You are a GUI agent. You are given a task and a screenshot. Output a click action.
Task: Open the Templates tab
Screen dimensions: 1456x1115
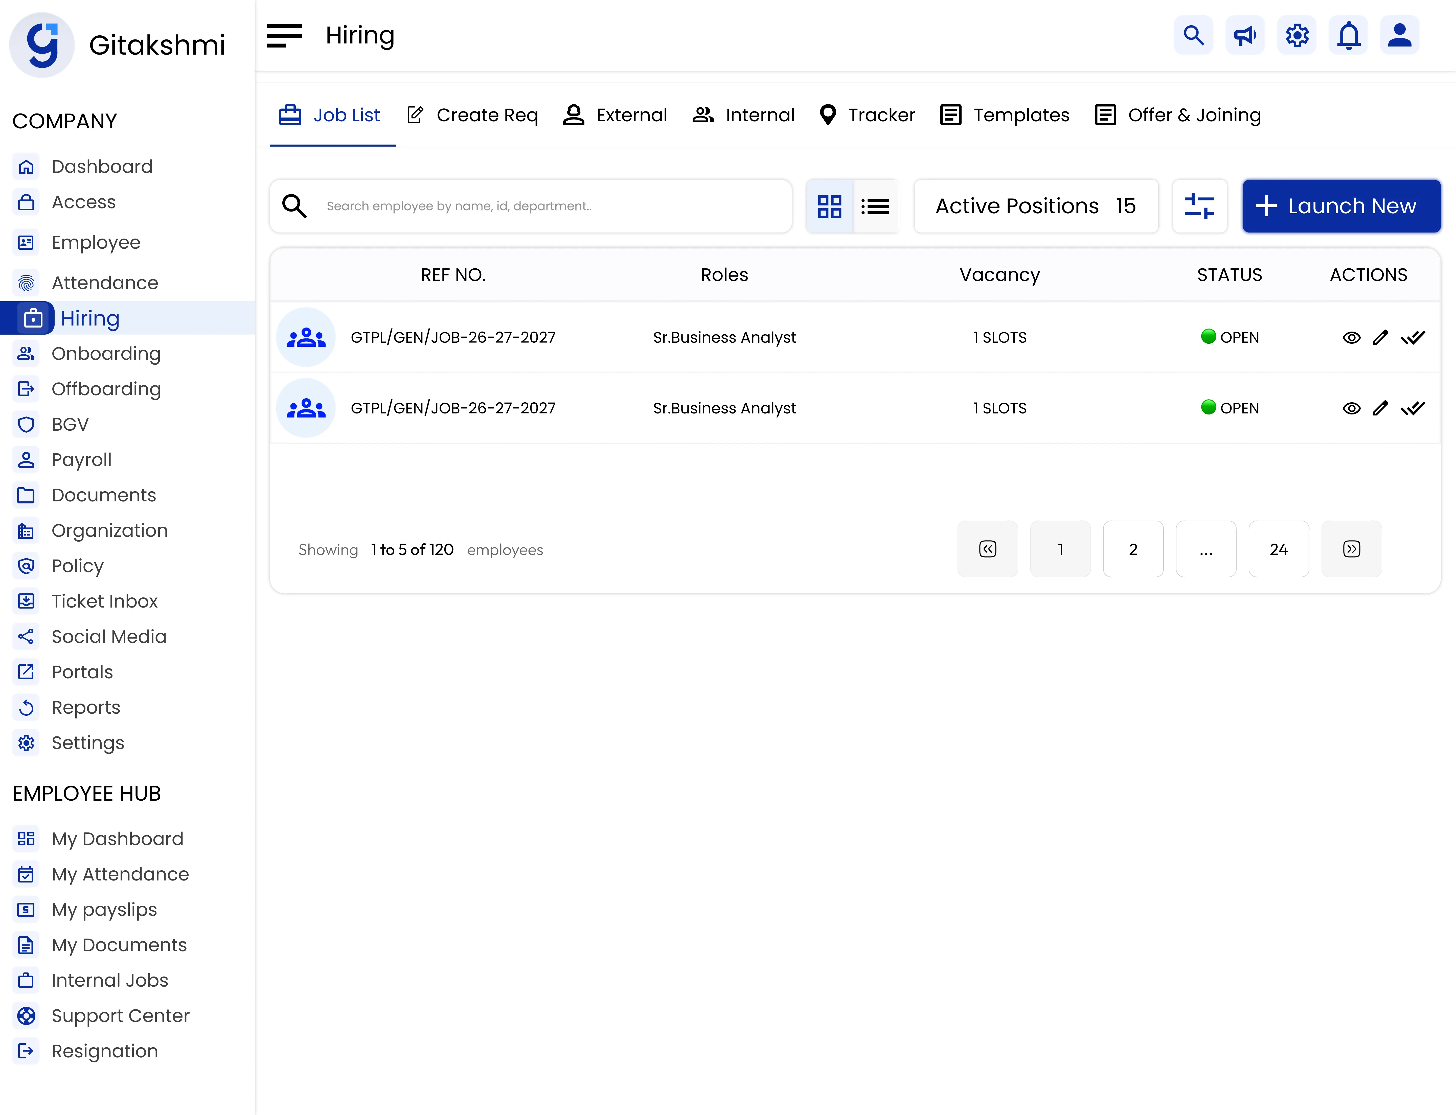[x=1005, y=115]
